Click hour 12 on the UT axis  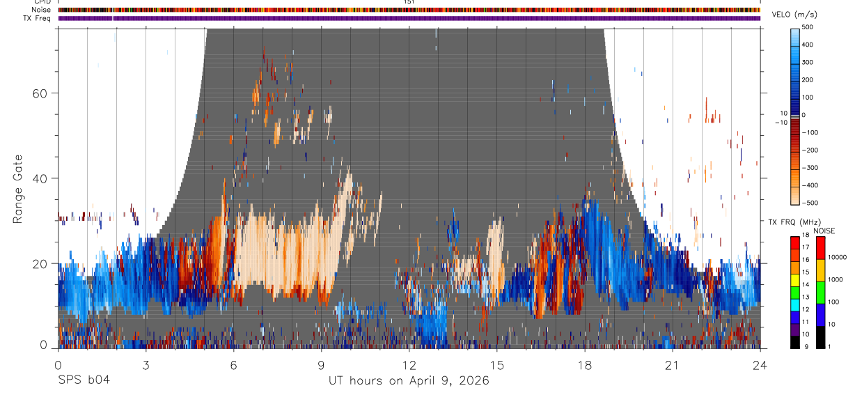pos(409,365)
